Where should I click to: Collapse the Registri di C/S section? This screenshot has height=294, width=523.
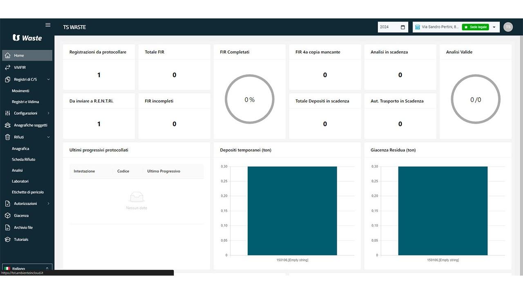(x=48, y=80)
